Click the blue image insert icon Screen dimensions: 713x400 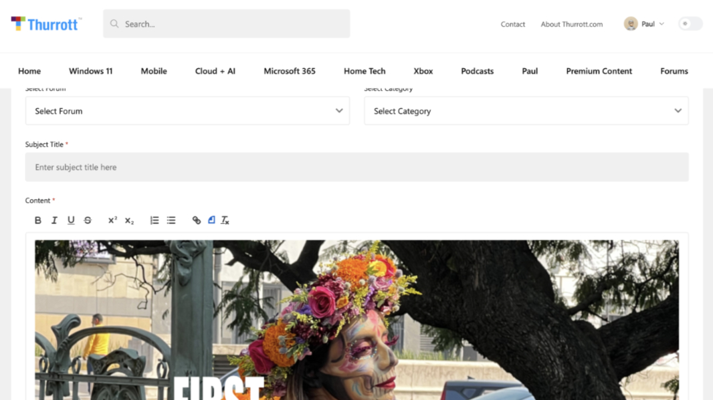pyautogui.click(x=211, y=220)
